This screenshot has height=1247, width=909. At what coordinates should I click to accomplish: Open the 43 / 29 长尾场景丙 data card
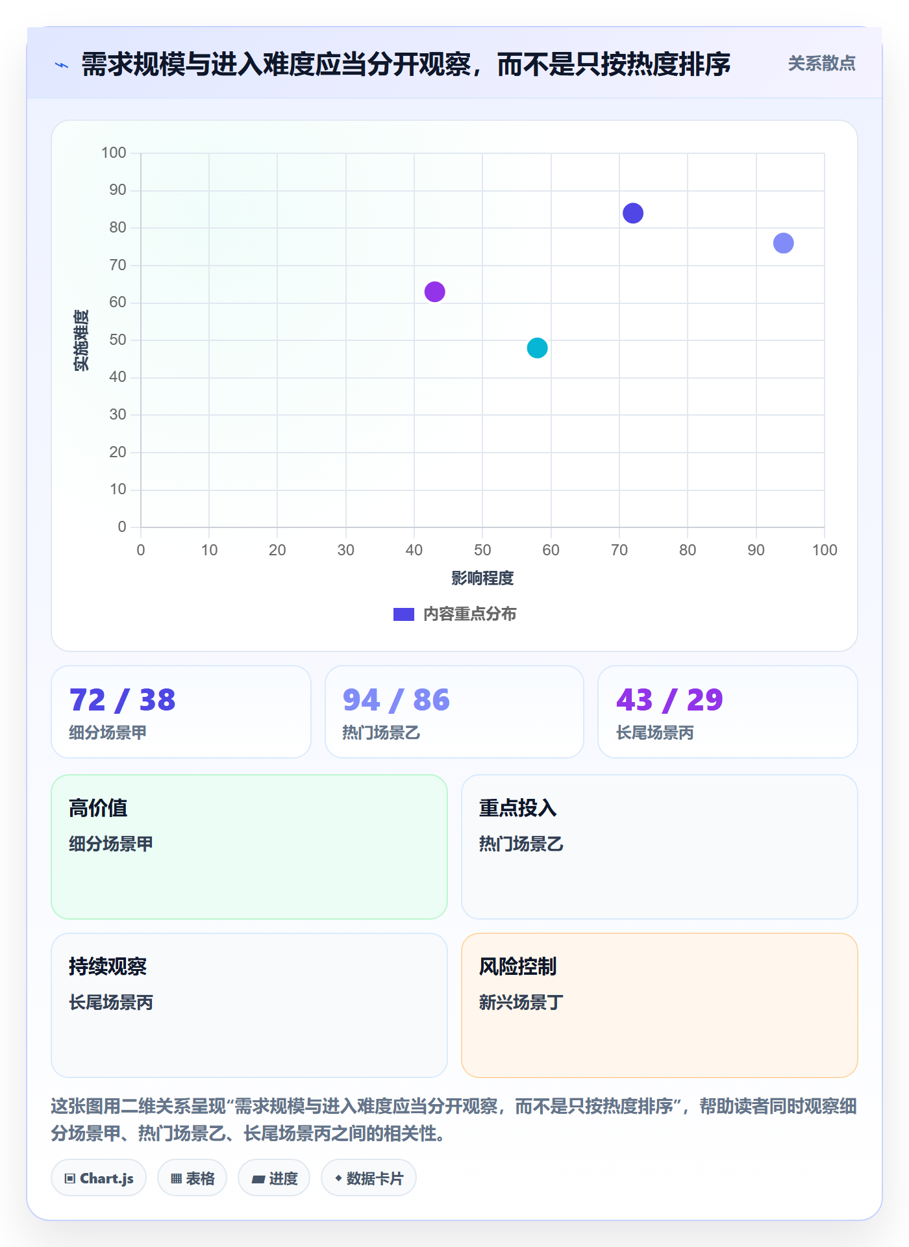pyautogui.click(x=728, y=712)
